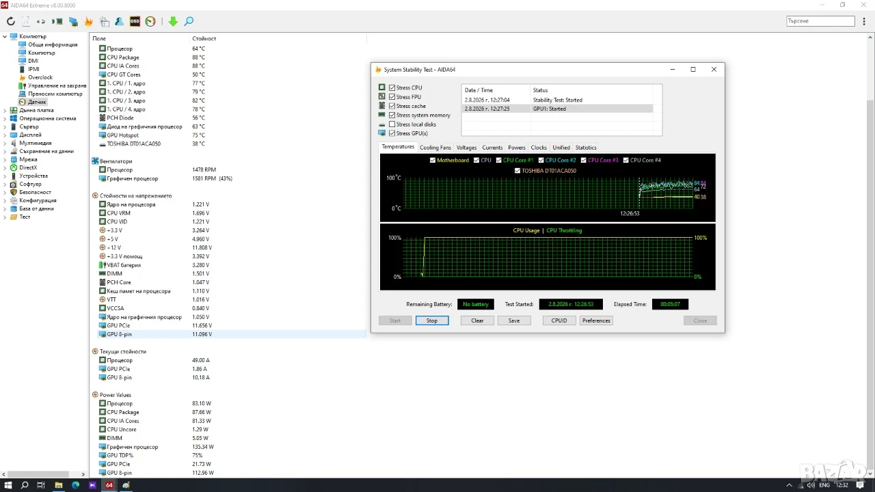
Task: Switch to the Voltages tab
Action: [466, 148]
